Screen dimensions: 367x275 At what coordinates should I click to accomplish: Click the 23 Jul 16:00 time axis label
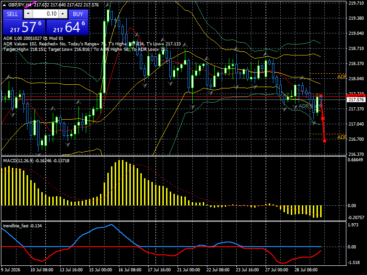tap(247, 270)
